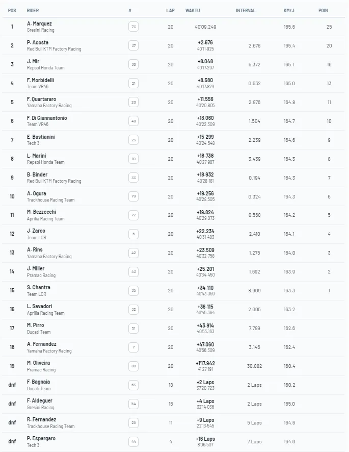Click the RIDER column header

pyautogui.click(x=33, y=10)
